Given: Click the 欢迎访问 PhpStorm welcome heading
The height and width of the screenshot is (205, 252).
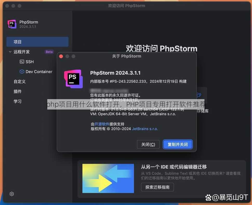Looking at the screenshot, I should point(162,49).
